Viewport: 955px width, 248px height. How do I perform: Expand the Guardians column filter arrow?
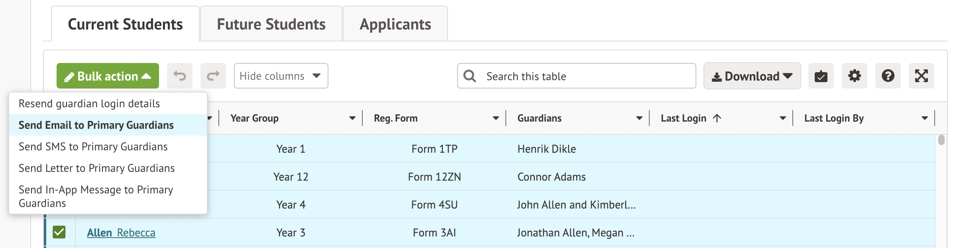(639, 118)
